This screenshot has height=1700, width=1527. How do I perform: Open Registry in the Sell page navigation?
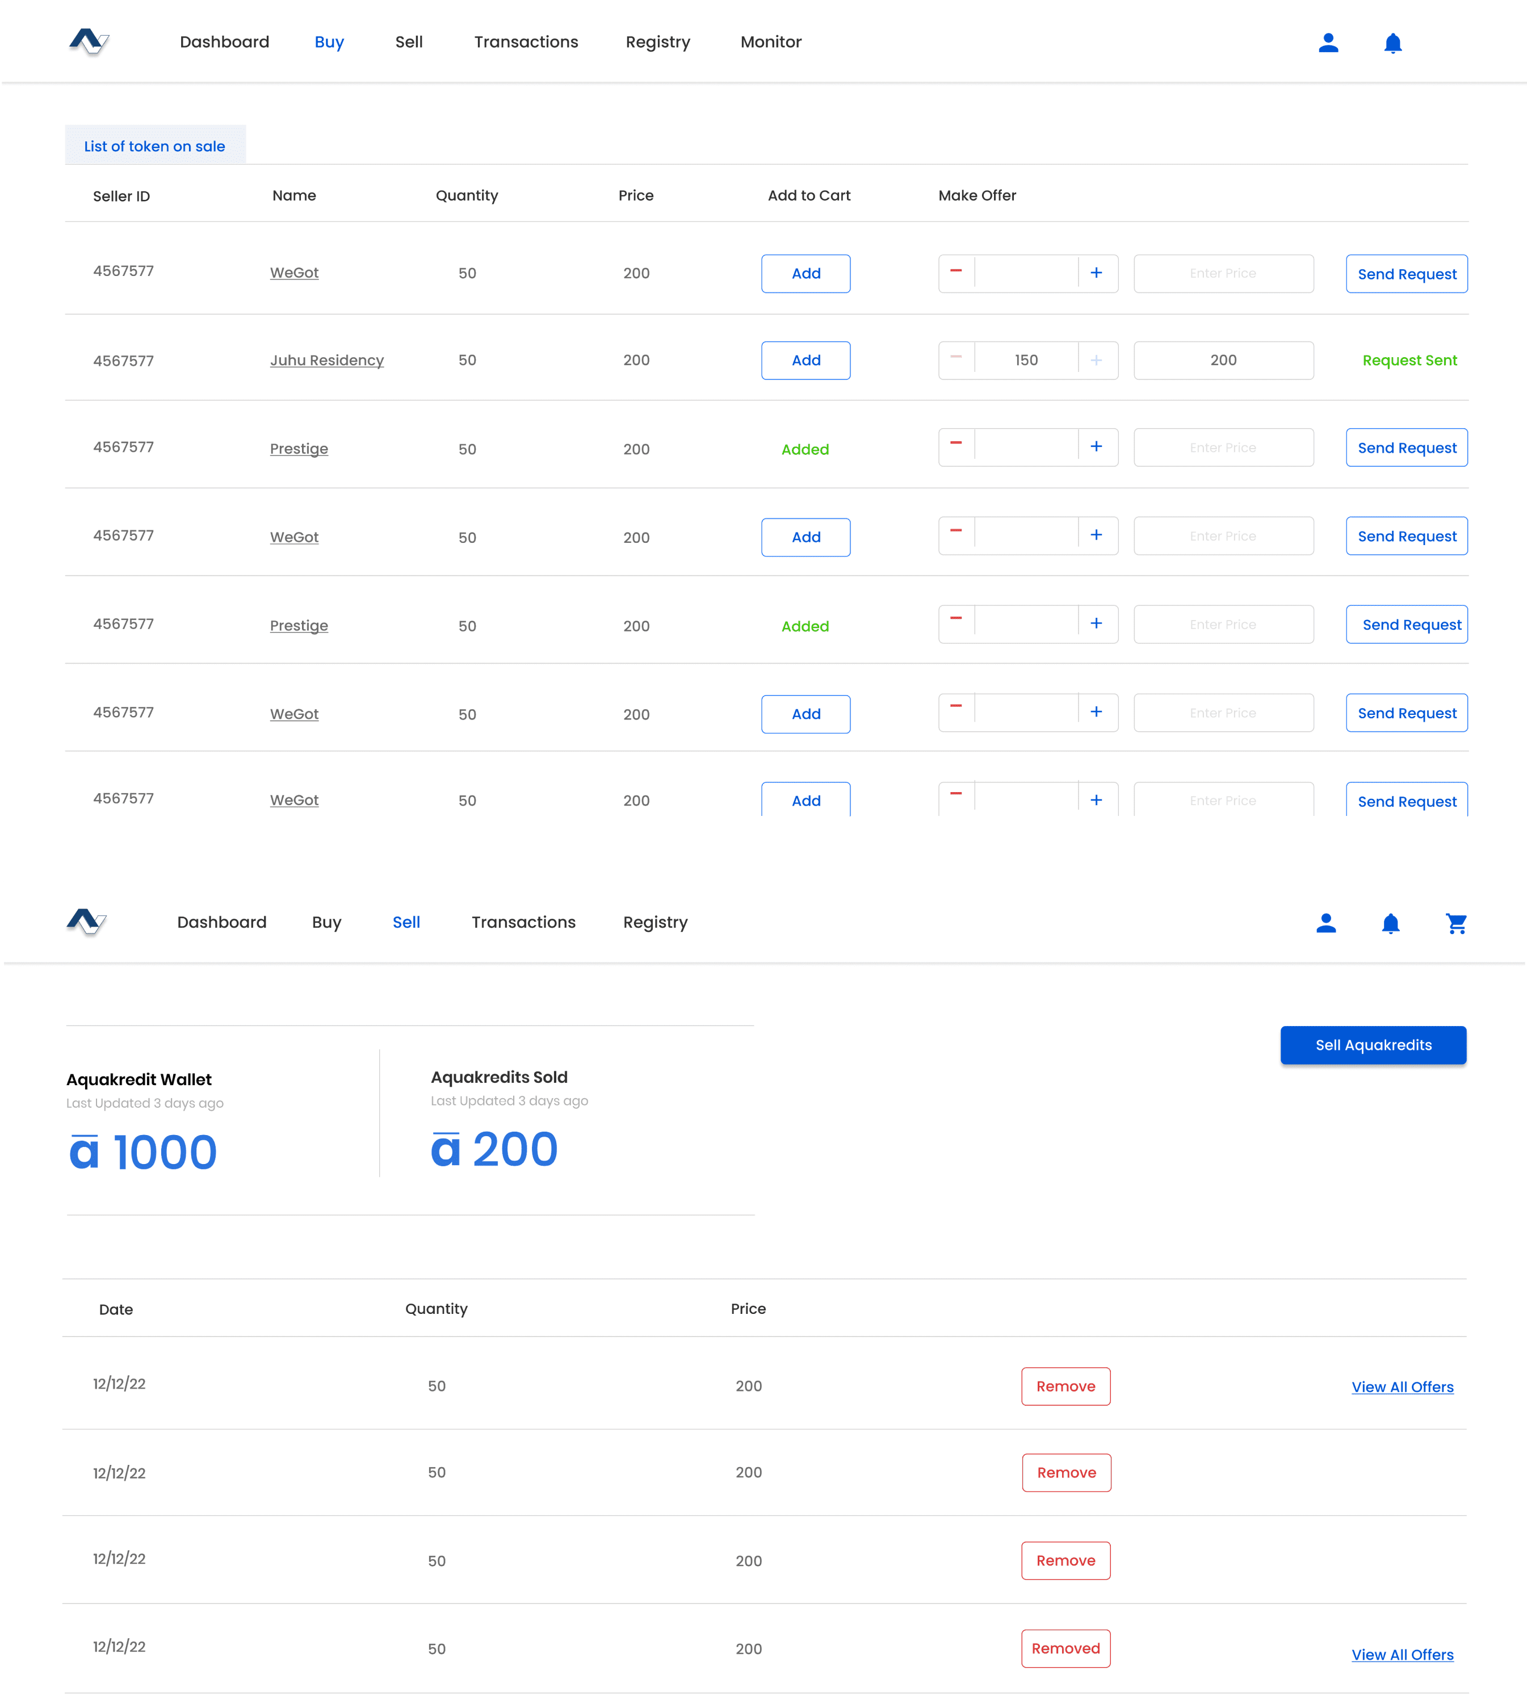(655, 922)
